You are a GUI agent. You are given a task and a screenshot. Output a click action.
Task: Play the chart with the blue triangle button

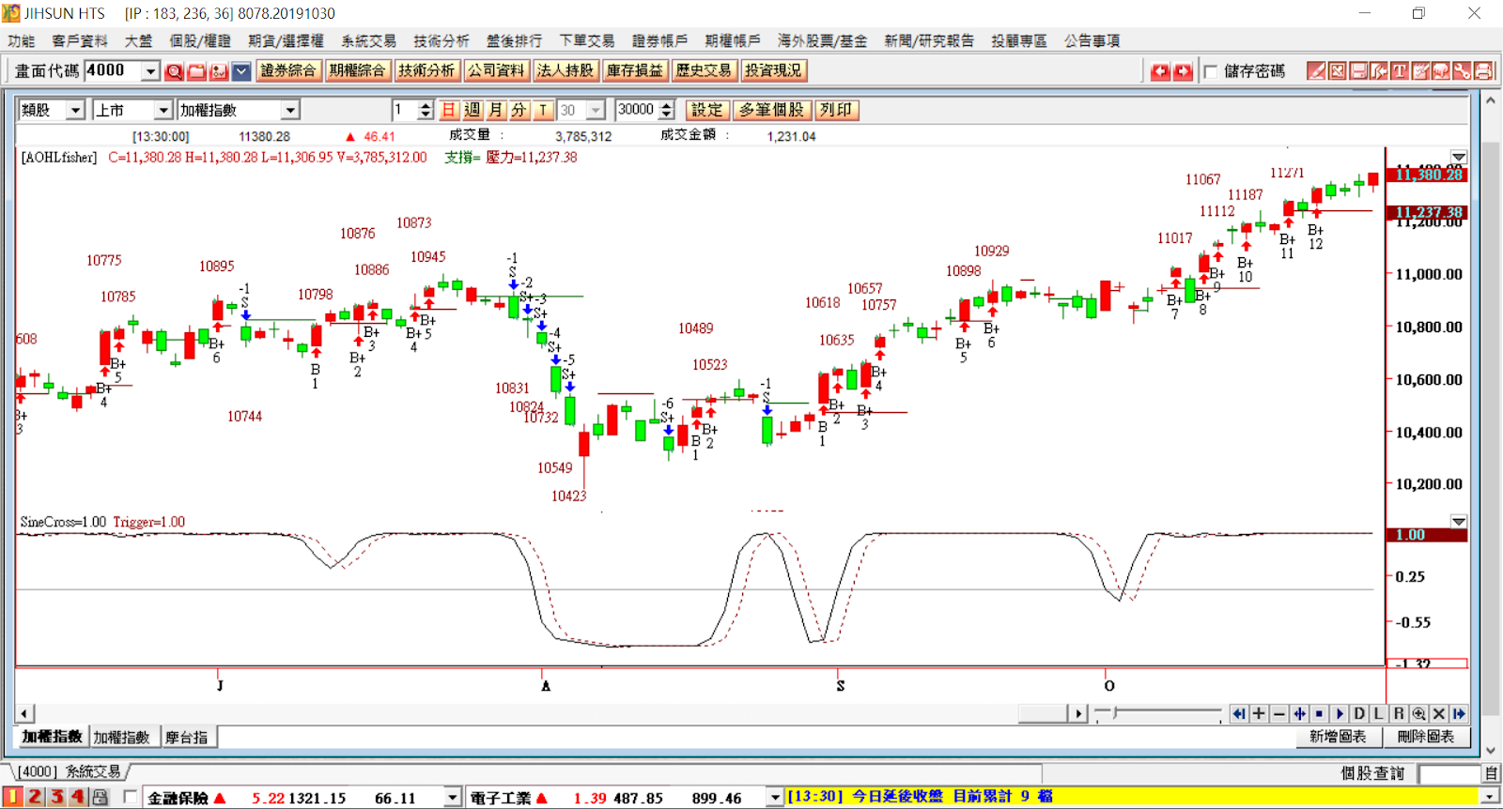click(x=1340, y=714)
